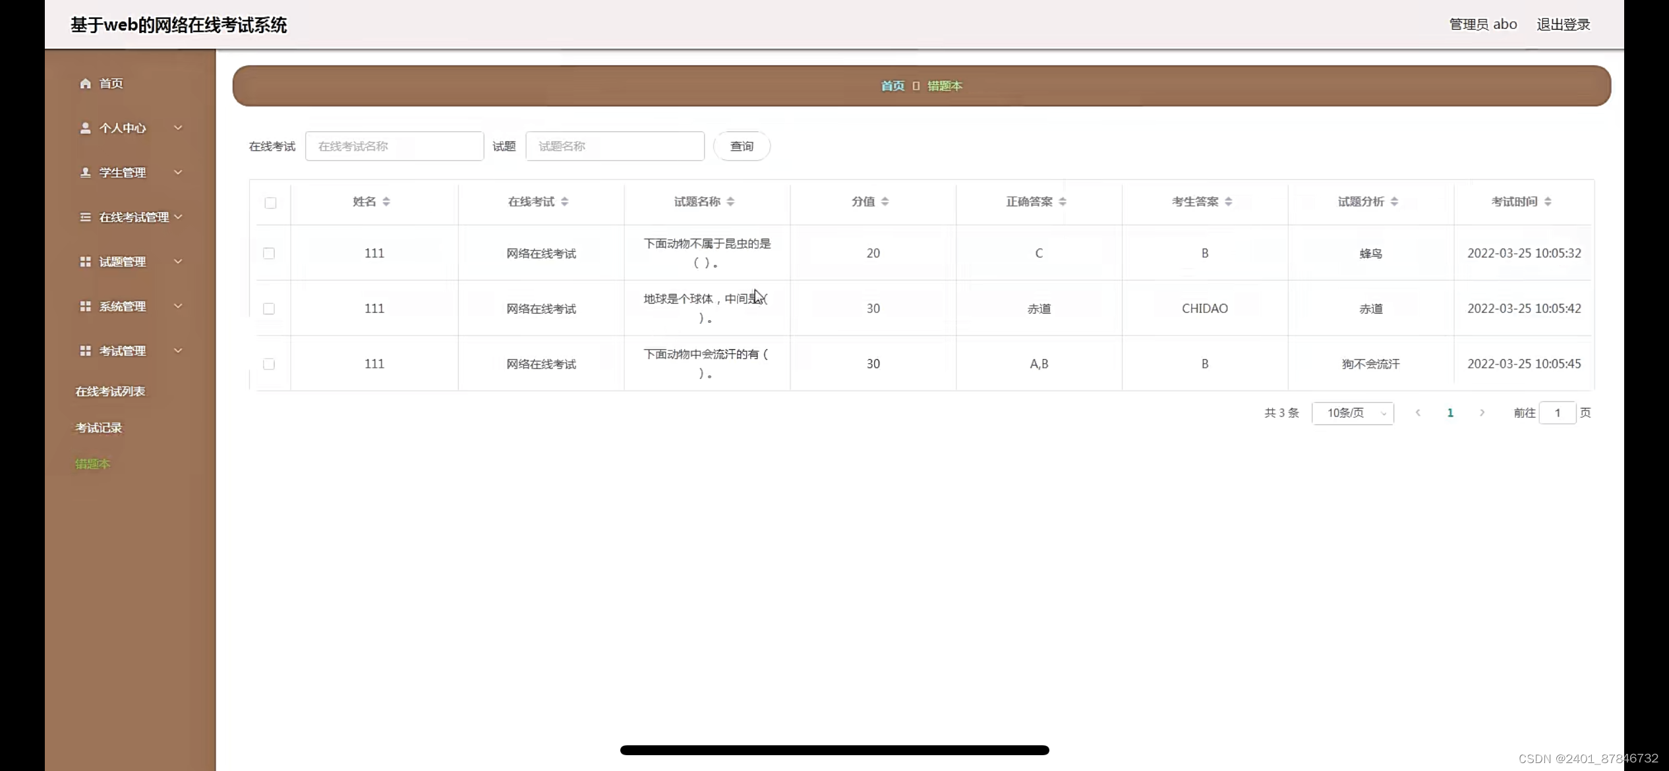1669x771 pixels.
Task: Collapse the 考试管理 menu chevron
Action: click(178, 351)
